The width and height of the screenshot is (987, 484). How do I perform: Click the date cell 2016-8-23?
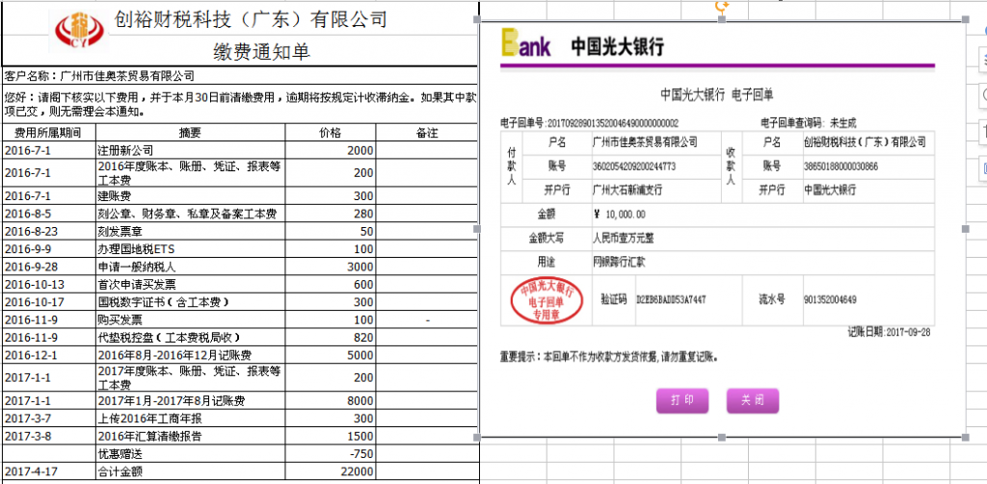click(x=48, y=231)
